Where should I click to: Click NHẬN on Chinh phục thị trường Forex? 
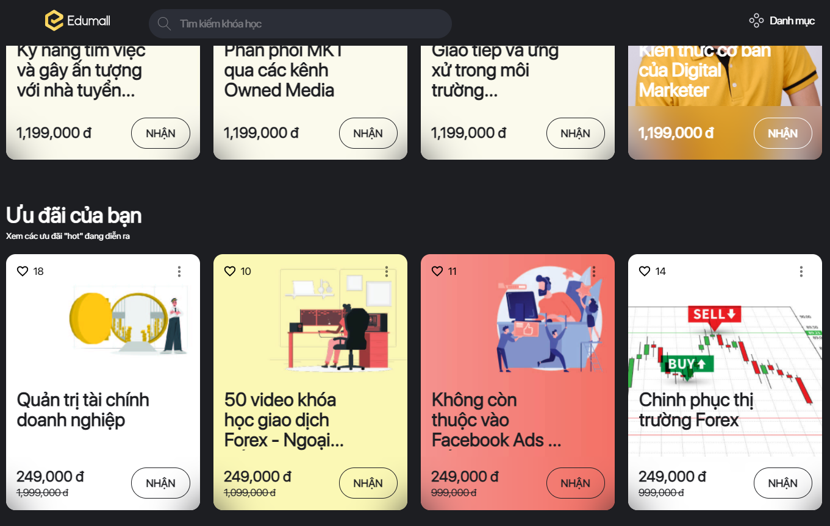click(783, 483)
